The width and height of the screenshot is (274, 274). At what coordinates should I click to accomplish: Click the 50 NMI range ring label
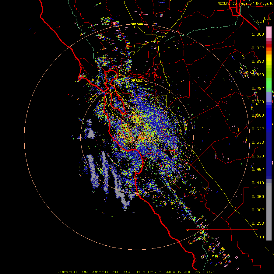point(137,80)
